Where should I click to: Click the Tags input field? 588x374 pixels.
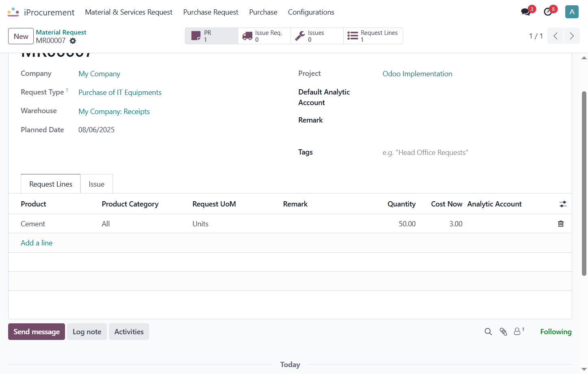click(x=471, y=153)
